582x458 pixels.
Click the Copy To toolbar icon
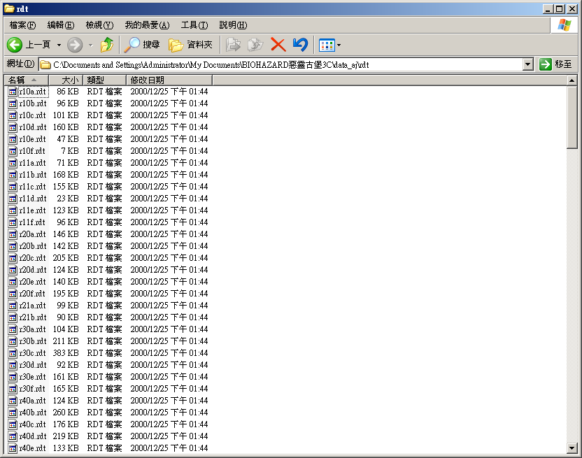(x=255, y=45)
